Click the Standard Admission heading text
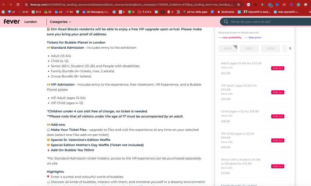Image resolution: width=311 pixels, height=186 pixels. click(x=67, y=48)
